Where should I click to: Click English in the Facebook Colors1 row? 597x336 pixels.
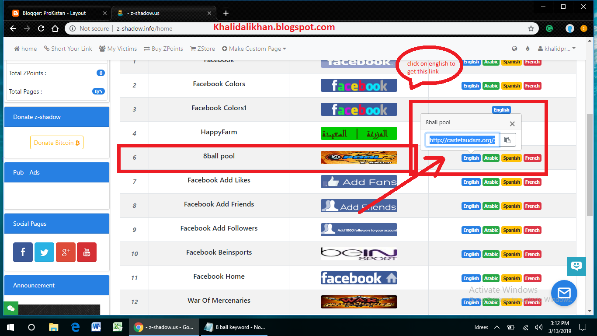pos(501,110)
